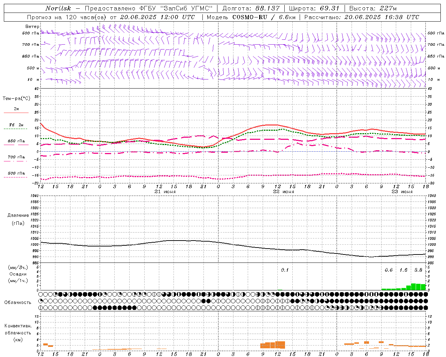
Task: Click the '0.6' precipitation value
Action: point(389,270)
